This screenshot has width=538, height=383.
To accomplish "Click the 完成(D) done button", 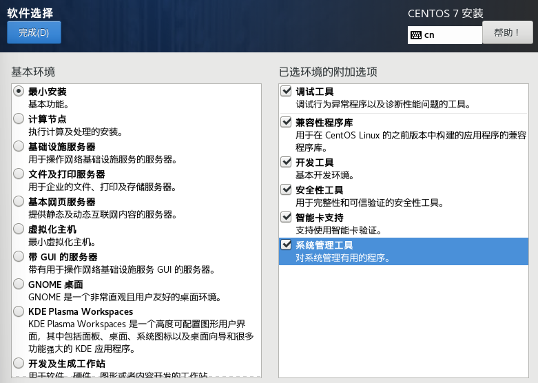I will pos(34,32).
